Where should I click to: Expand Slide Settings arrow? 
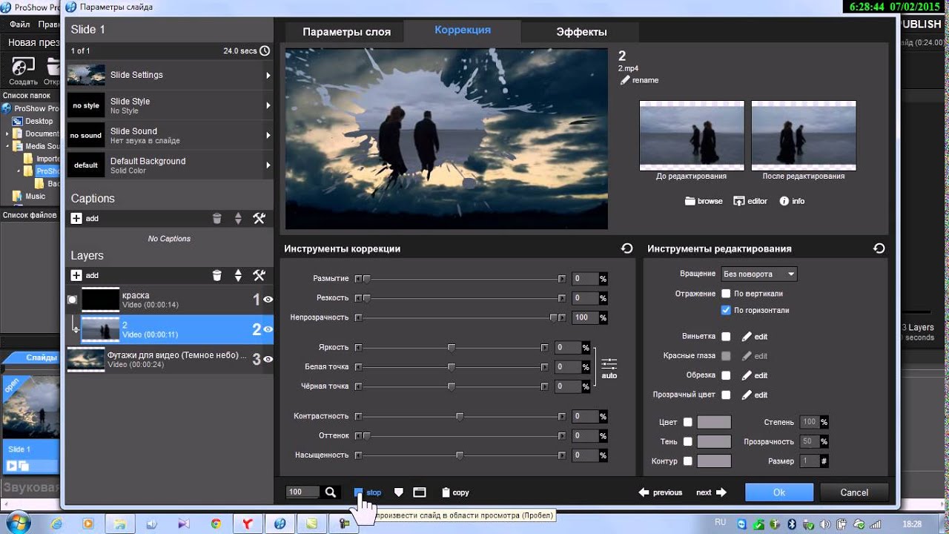click(x=268, y=75)
